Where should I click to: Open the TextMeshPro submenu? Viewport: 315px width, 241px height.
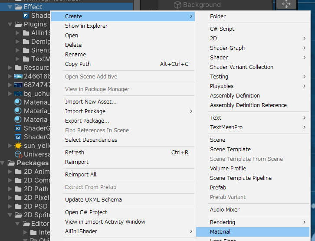[253, 127]
